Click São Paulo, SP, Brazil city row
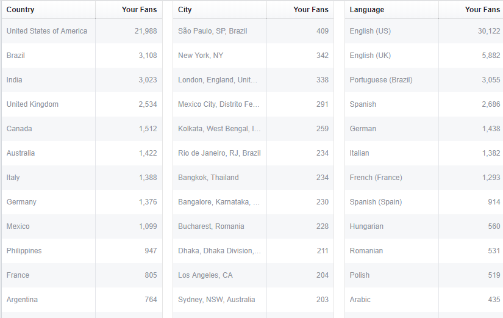Screen dimensions: 503x318 (213, 31)
